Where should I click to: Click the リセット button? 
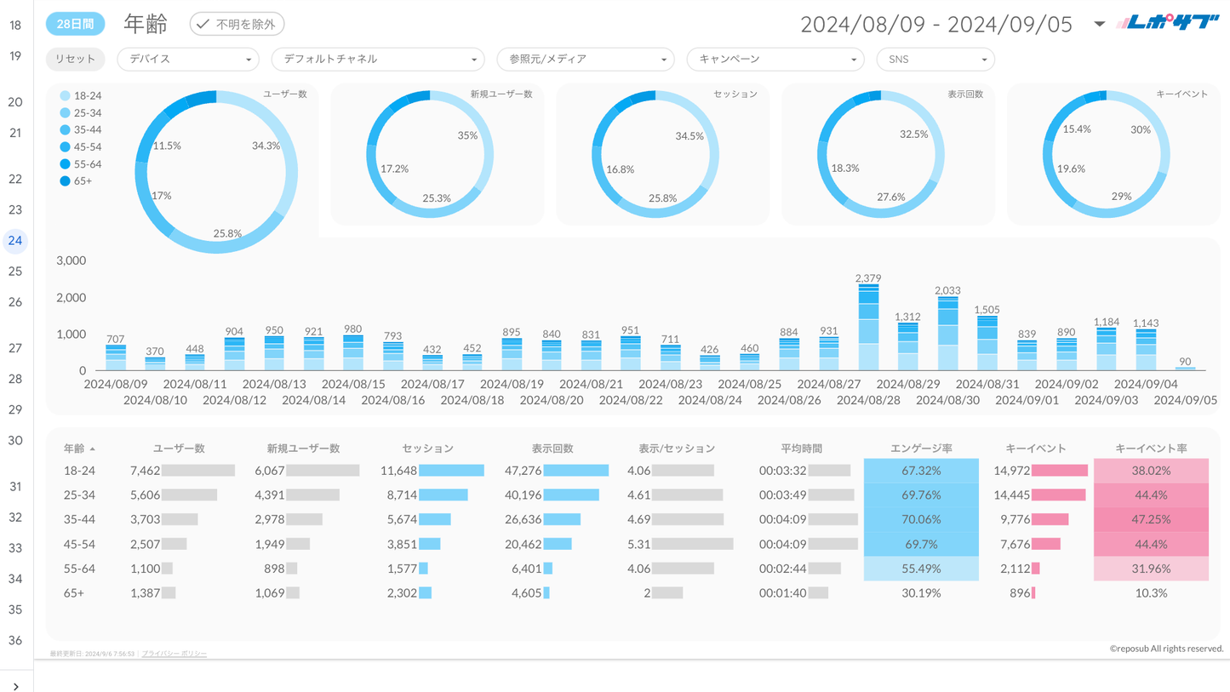(75, 60)
